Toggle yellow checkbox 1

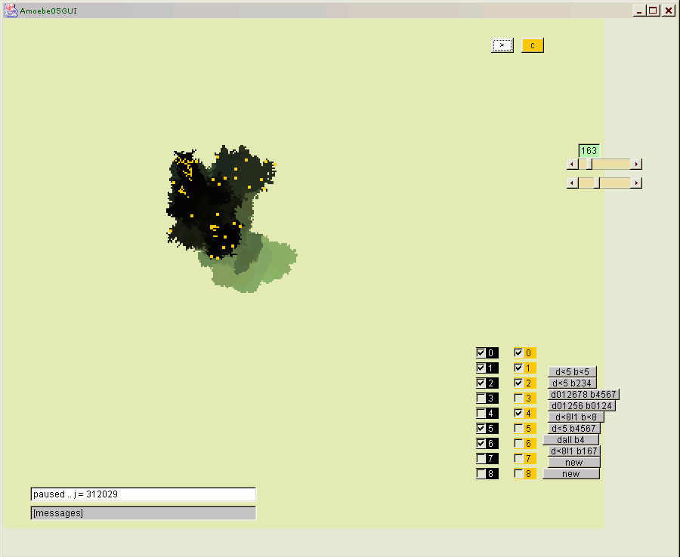518,368
